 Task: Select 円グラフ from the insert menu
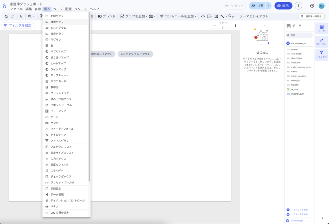point(56,40)
